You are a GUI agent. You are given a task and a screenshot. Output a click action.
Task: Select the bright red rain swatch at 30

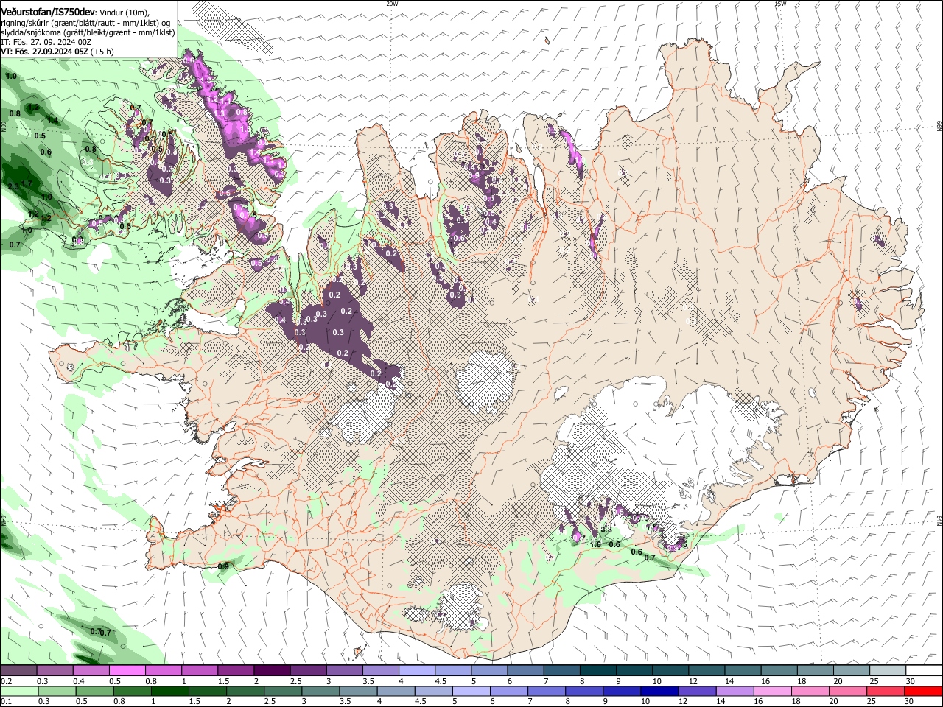923,691
